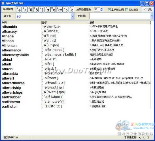Sort by the 单词 column header
155x141 pixels.
(21, 23)
